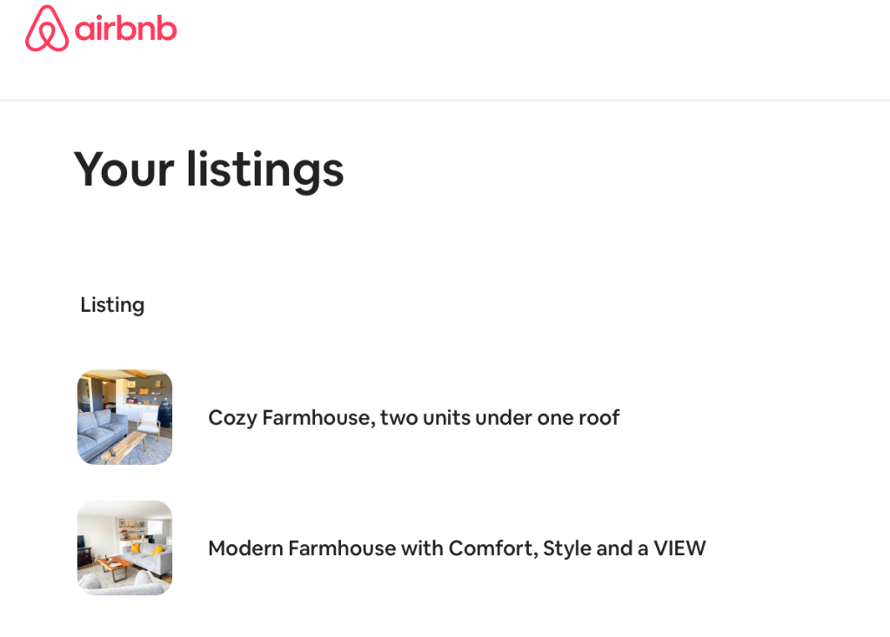The height and width of the screenshot is (637, 890).
Task: Click the photo with the blue sofa
Action: point(124,417)
